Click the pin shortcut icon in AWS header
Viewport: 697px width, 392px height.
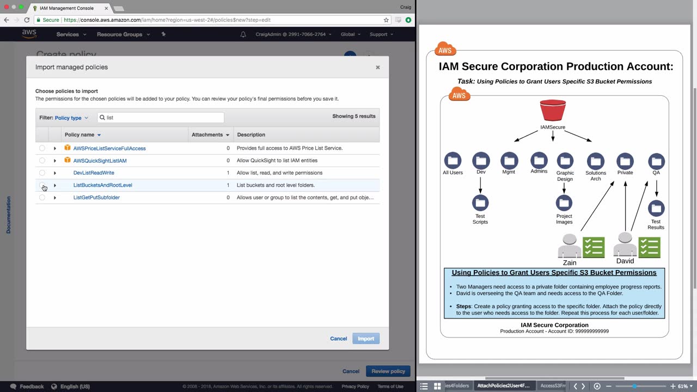pos(163,34)
